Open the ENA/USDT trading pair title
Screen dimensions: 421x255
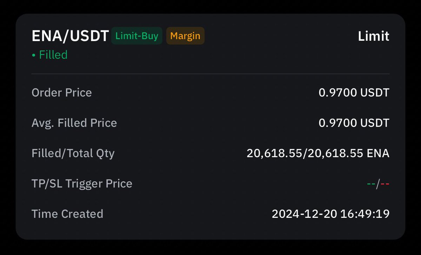(x=70, y=36)
